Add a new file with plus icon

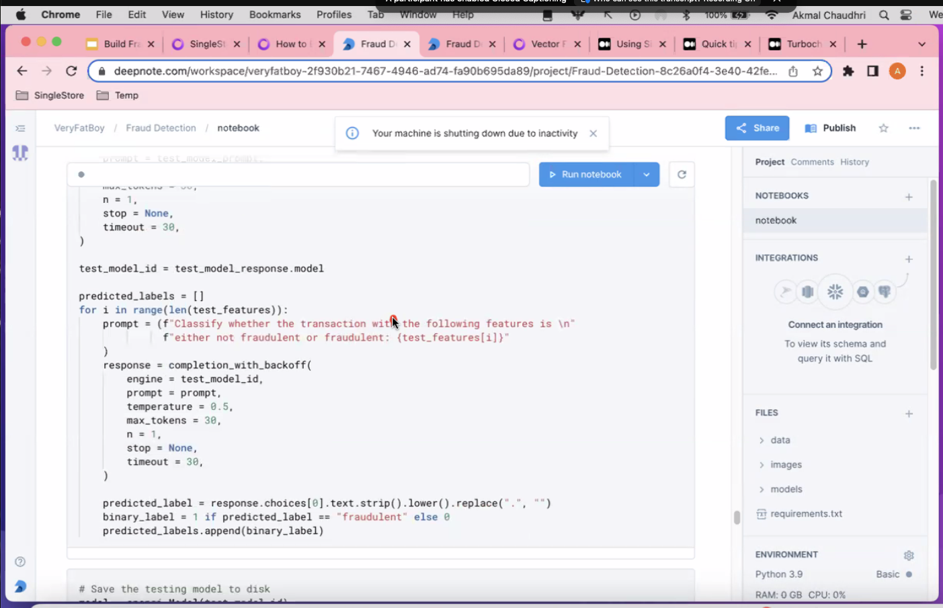tap(909, 414)
